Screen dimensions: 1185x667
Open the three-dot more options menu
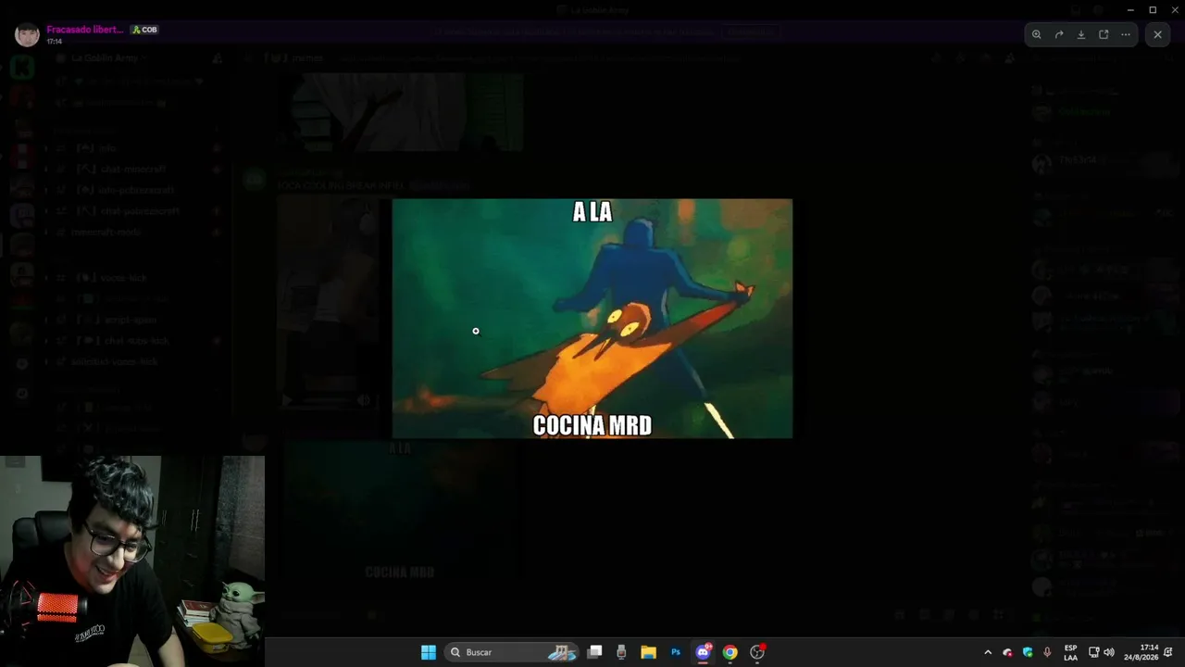coord(1126,34)
